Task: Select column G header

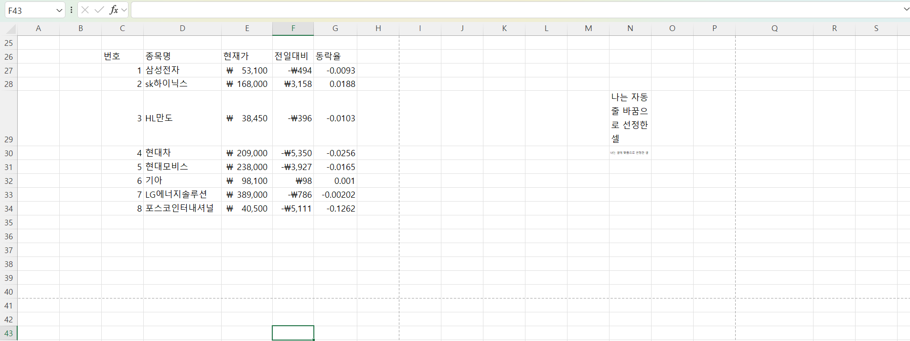Action: point(335,28)
